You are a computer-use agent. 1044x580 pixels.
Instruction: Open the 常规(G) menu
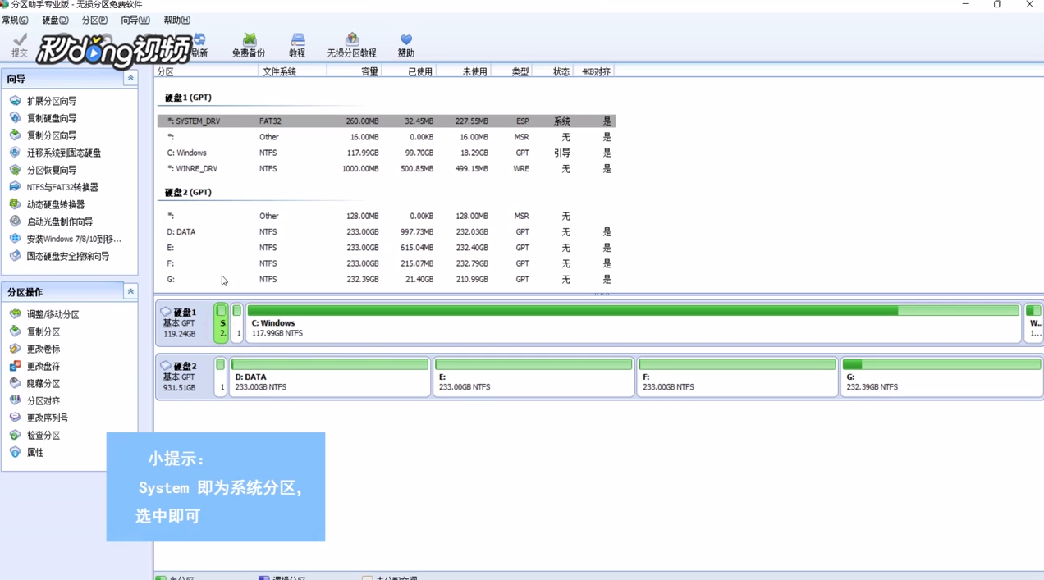point(15,20)
